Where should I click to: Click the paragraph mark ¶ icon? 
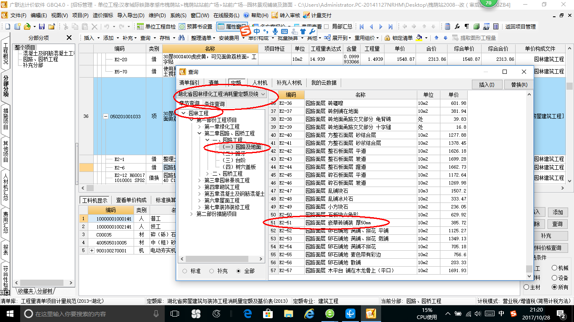466,26
